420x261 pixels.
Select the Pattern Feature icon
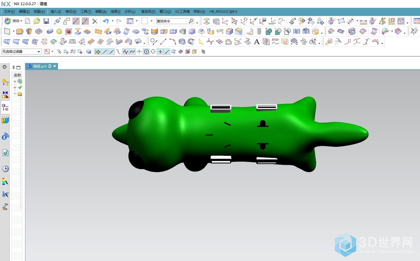click(x=98, y=31)
